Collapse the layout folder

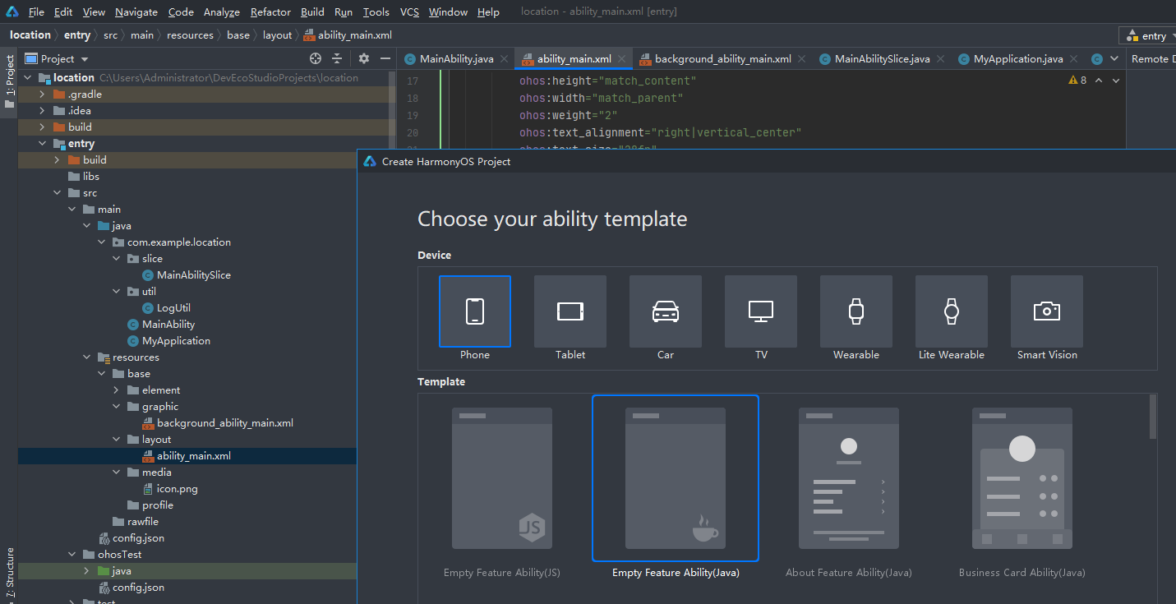tap(116, 440)
